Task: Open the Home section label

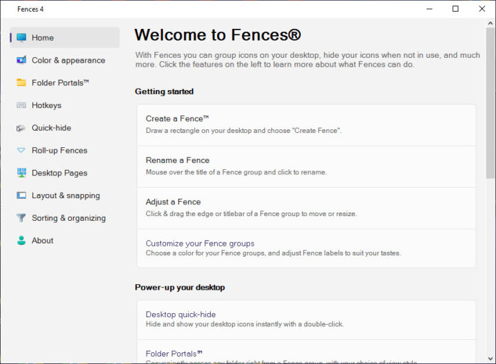Action: pyautogui.click(x=43, y=38)
